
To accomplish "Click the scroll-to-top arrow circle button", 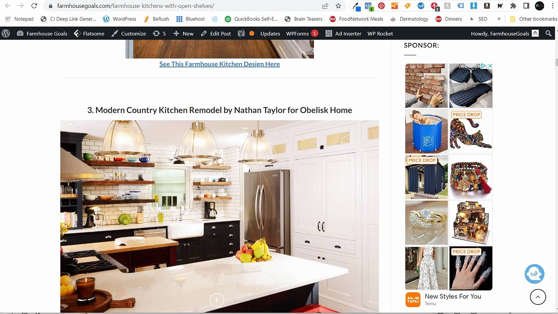I will coord(538,297).
